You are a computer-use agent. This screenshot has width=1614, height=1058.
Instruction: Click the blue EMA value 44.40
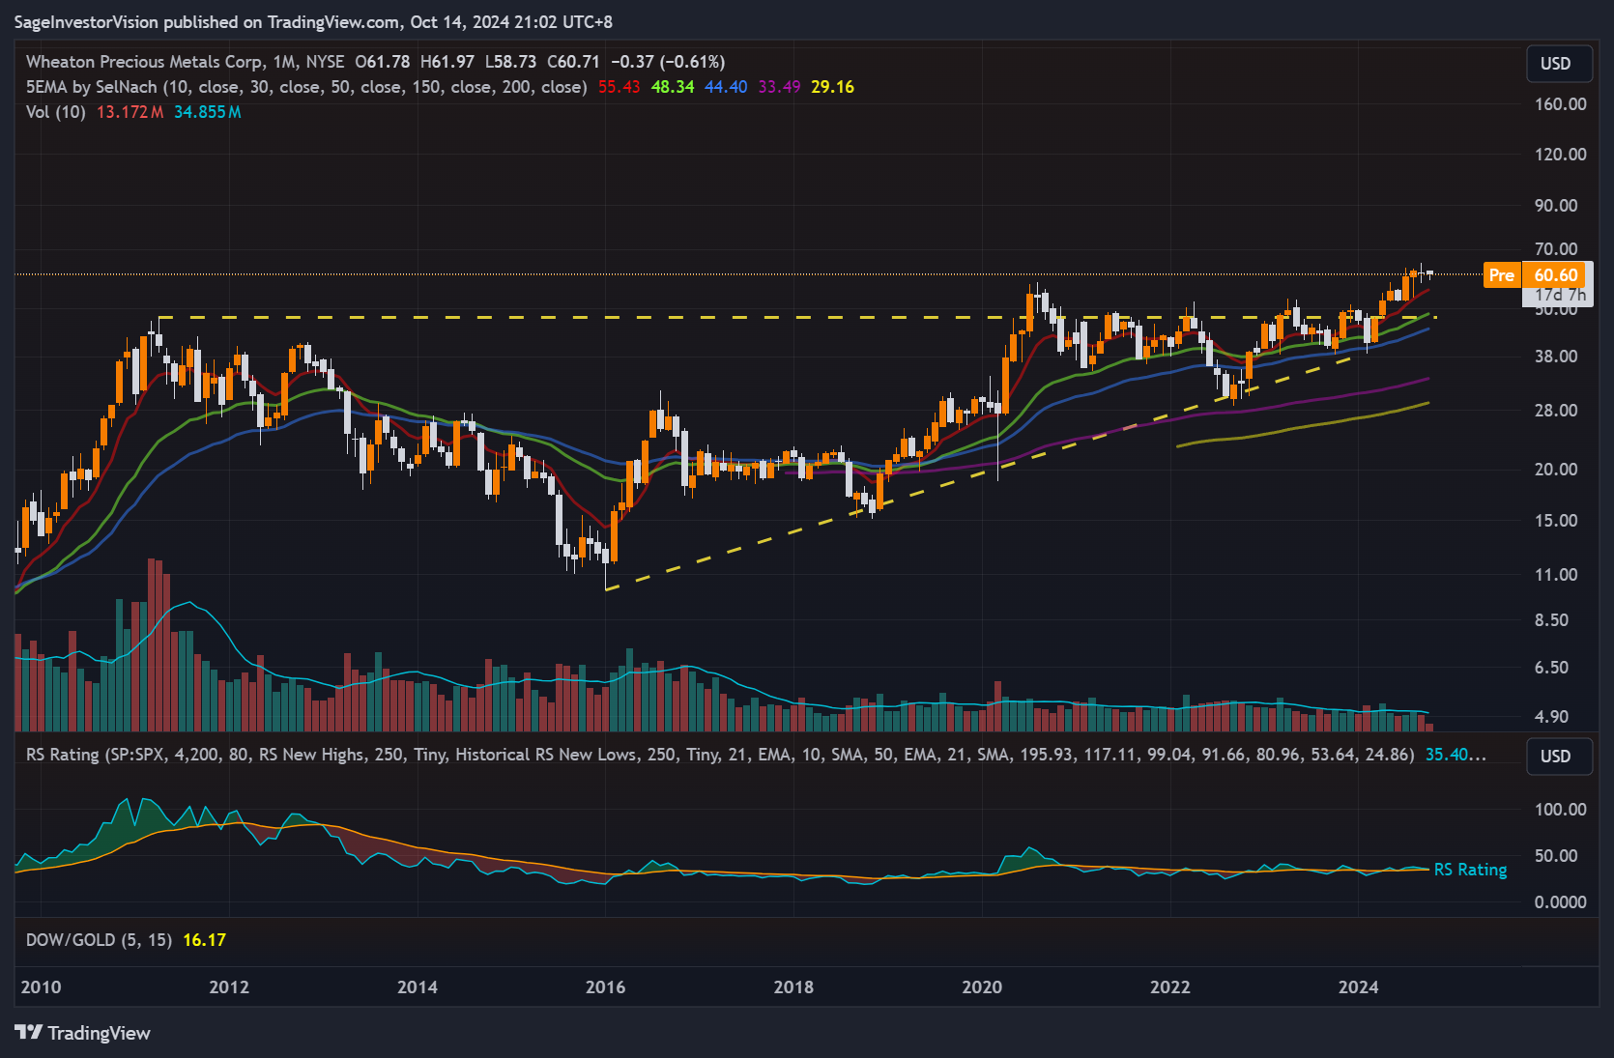[726, 87]
